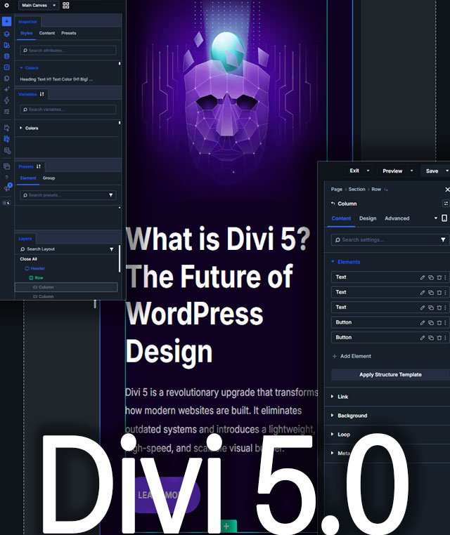Click Heading Text H1 Text Color entry
This screenshot has height=535, width=450.
(56, 79)
